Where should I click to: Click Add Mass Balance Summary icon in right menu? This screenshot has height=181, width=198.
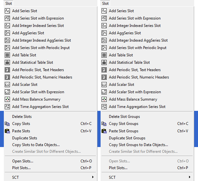104,99
